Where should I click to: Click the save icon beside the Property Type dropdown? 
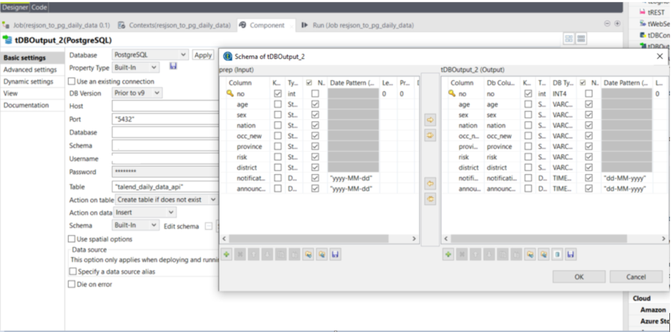point(173,67)
